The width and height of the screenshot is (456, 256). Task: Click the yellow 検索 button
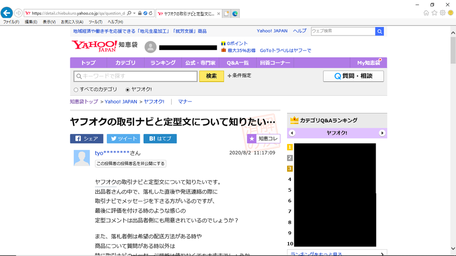(x=211, y=76)
